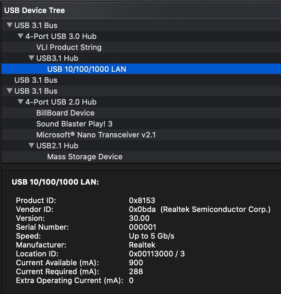The width and height of the screenshot is (281, 294).
Task: Collapse the 4-Port USB 3.0 Hub triangle
Action: (x=21, y=36)
